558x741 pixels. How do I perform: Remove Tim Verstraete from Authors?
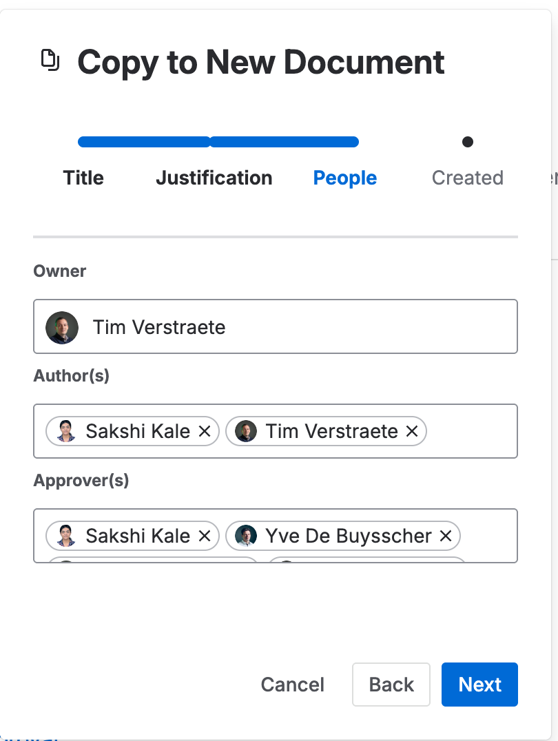[x=412, y=431]
